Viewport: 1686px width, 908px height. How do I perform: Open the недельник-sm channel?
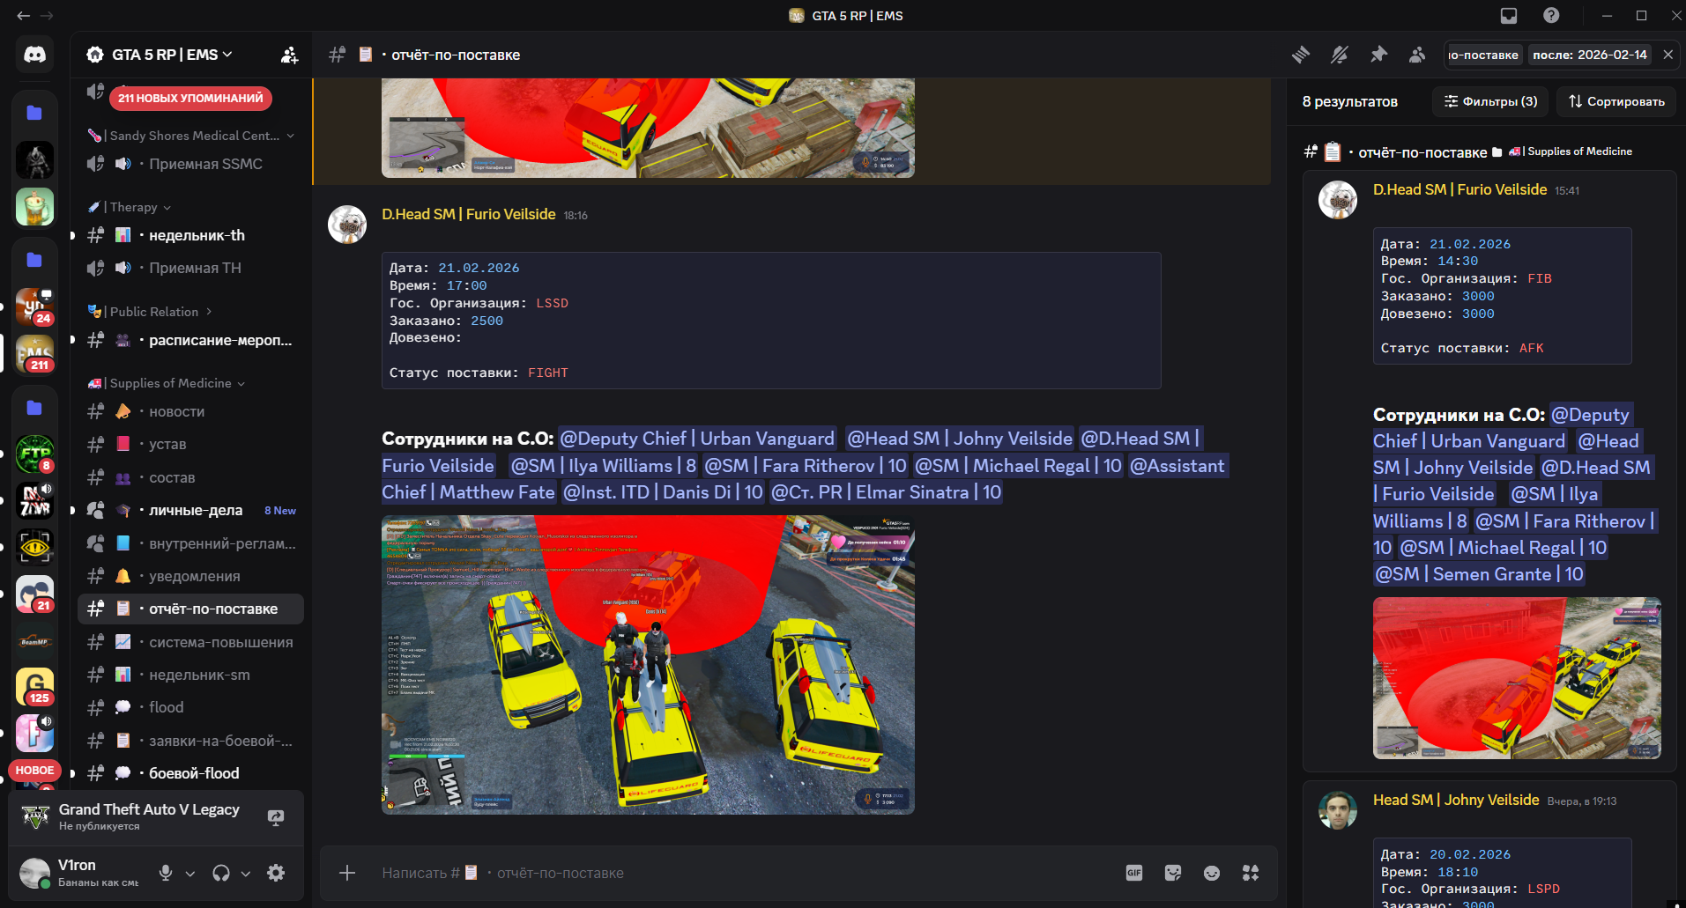(190, 675)
